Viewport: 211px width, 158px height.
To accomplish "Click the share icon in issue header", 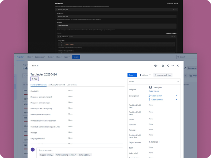I will click(x=168, y=66).
